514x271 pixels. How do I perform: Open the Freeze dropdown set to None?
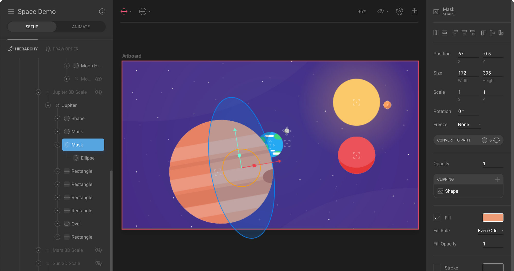[469, 124]
